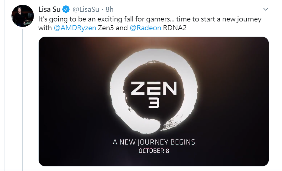Screen dimensions: 282x171
Task: Click the Lisa Su display name
Action: 49,9
